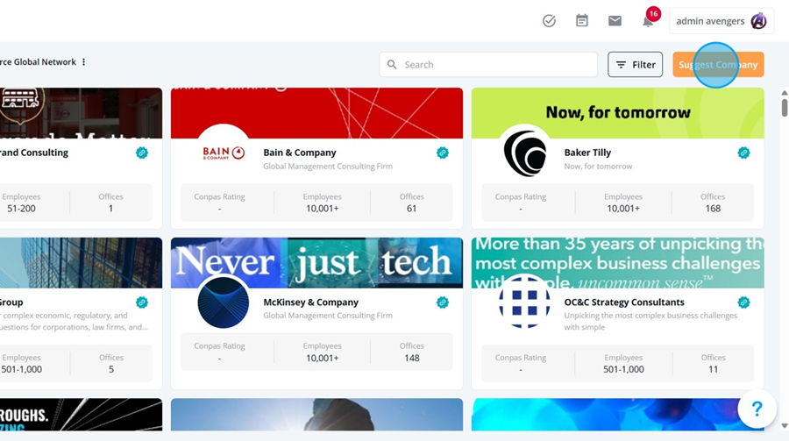Image resolution: width=789 pixels, height=441 pixels.
Task: Click the 'More than 35 years' banner image
Action: pos(617,263)
